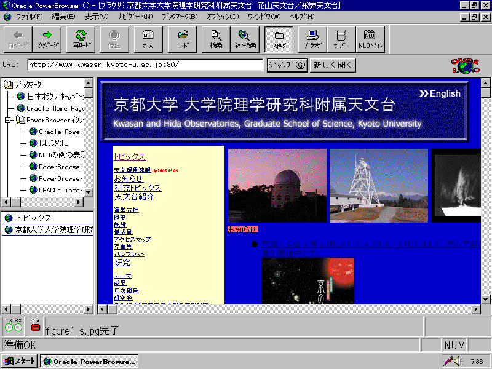Click the black solar prominence image

tap(456, 186)
